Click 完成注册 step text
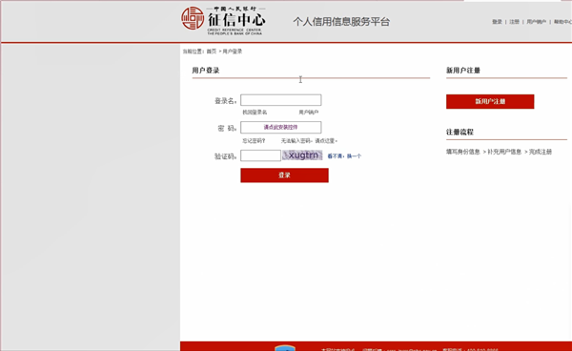 click(x=541, y=152)
